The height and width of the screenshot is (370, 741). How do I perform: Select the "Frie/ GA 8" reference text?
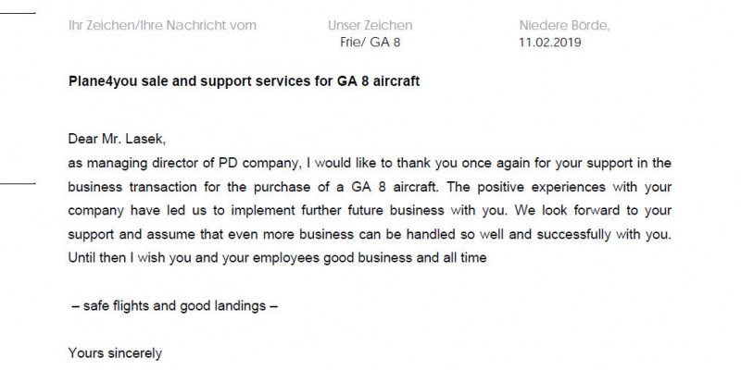(x=373, y=42)
